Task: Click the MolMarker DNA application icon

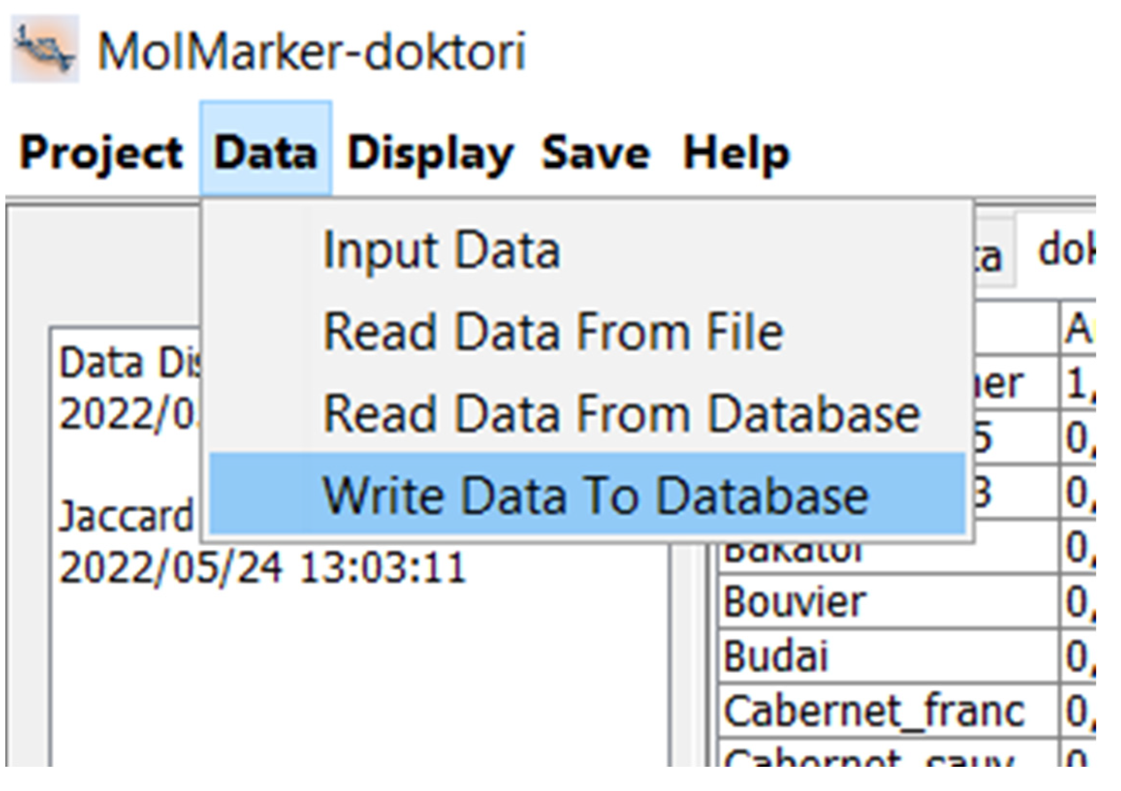Action: tap(45, 49)
